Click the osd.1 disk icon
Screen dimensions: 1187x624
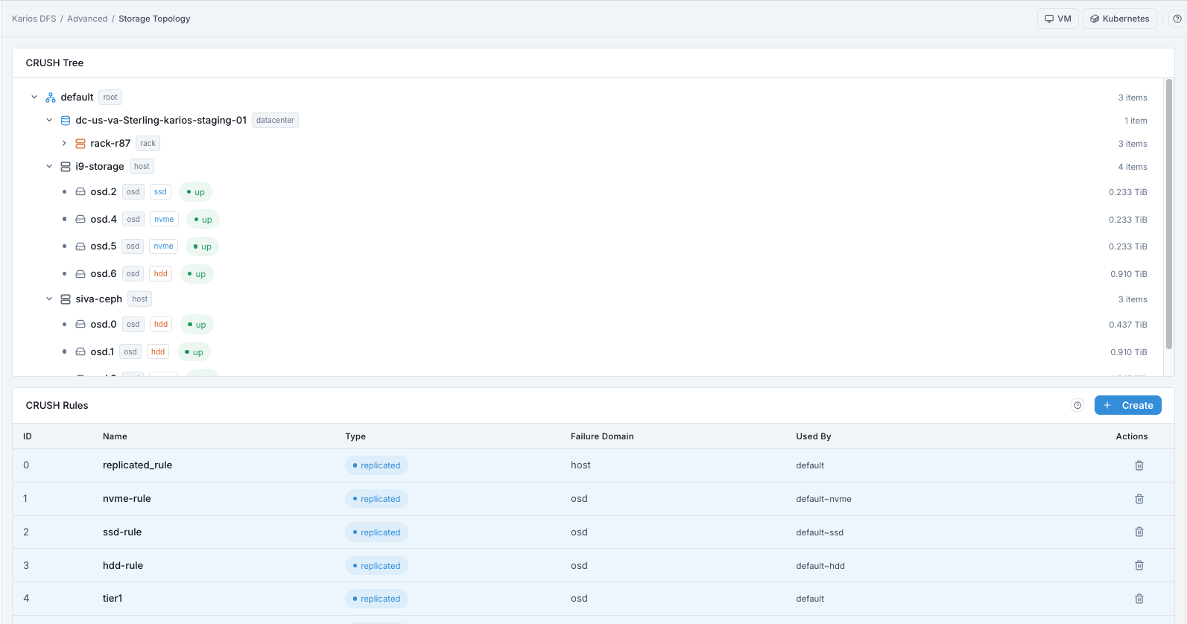[x=80, y=352]
